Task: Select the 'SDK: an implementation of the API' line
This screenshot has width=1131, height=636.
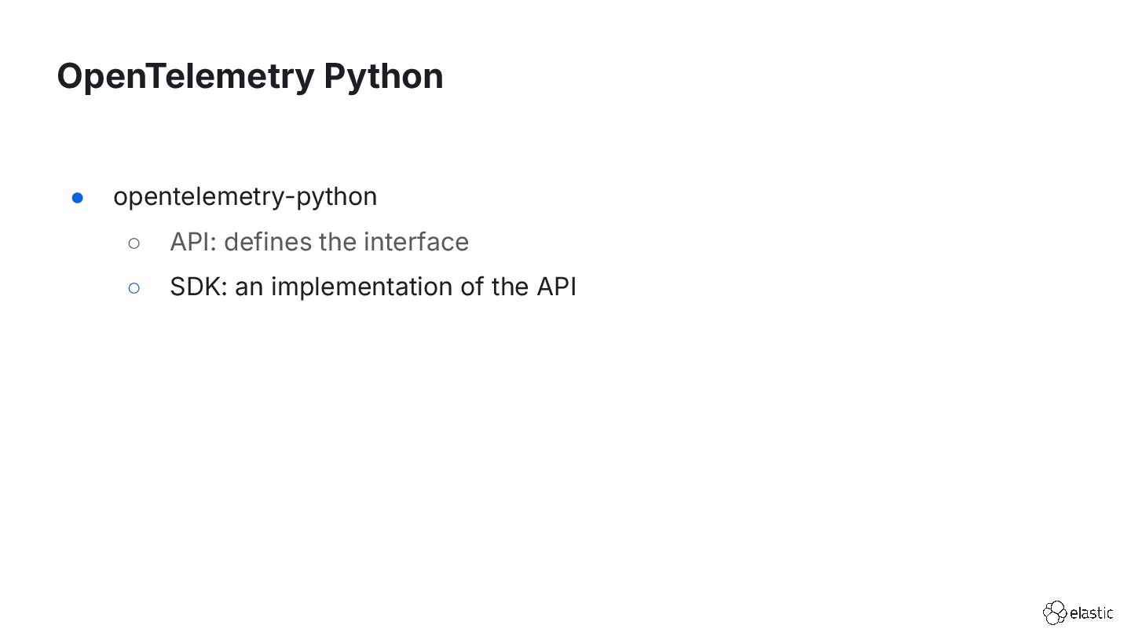Action: pyautogui.click(x=373, y=287)
